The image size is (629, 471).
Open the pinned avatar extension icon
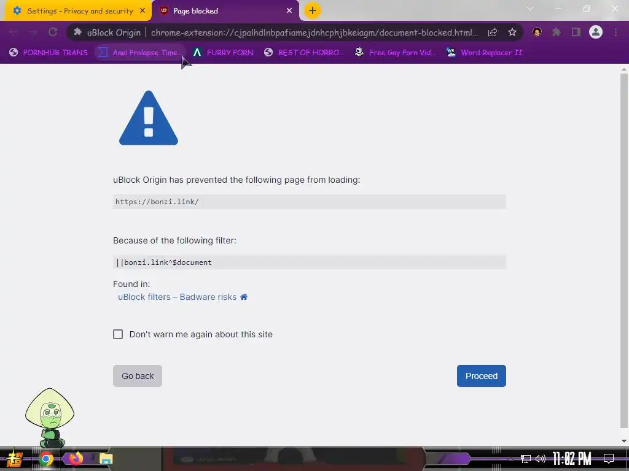pyautogui.click(x=537, y=33)
